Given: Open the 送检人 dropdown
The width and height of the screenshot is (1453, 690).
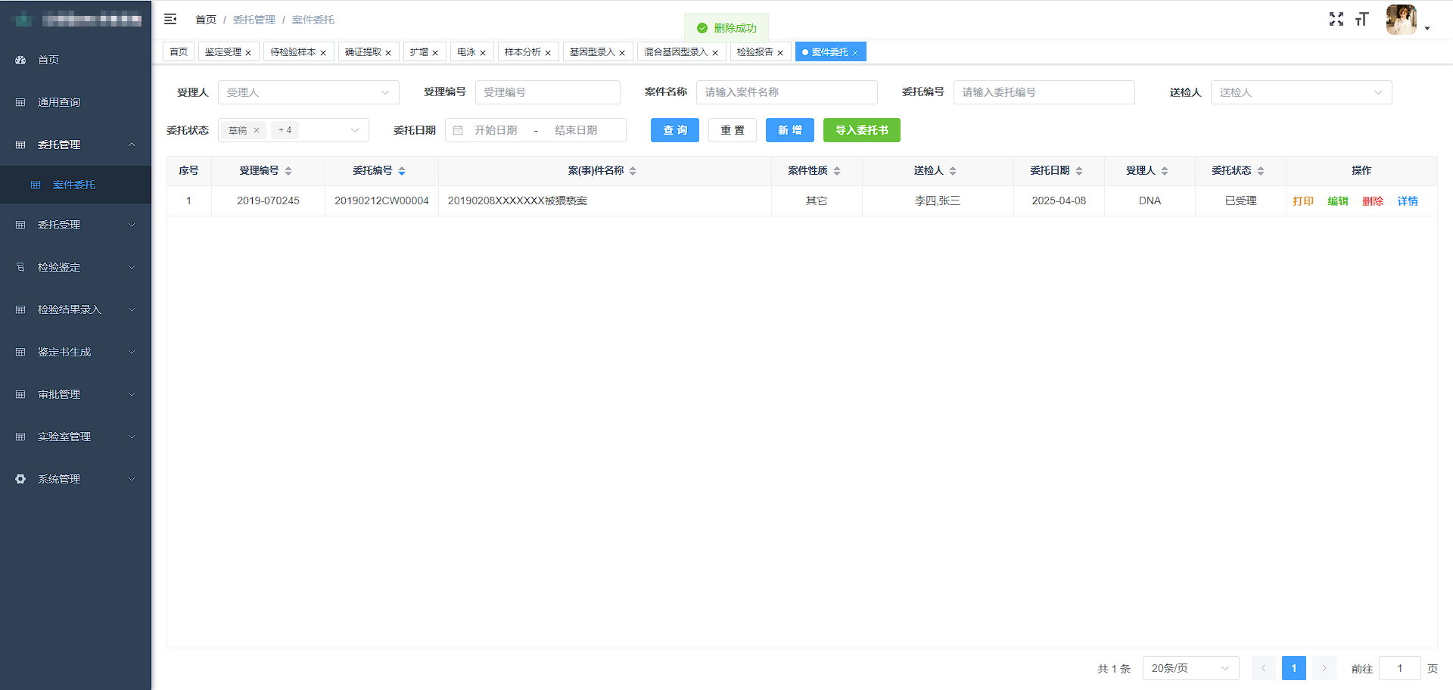Looking at the screenshot, I should [1300, 92].
